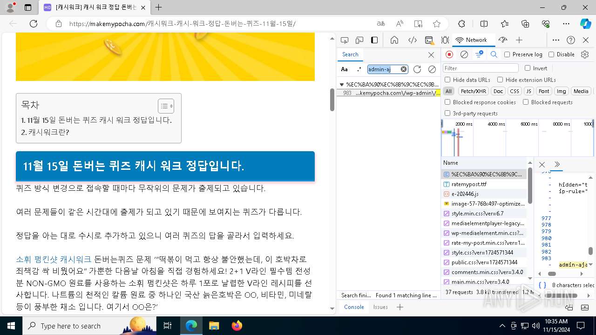The width and height of the screenshot is (596, 335).
Task: Open the 소휘 펌킨샷 캐시워크 link
Action: pyautogui.click(x=54, y=259)
